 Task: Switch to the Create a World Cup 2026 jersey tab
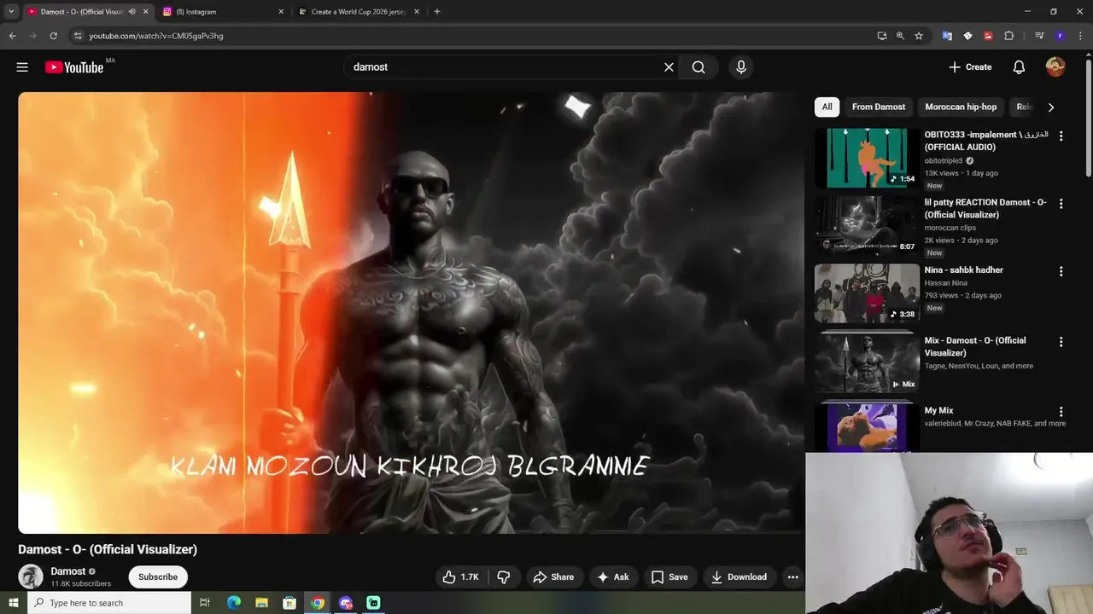pyautogui.click(x=358, y=12)
